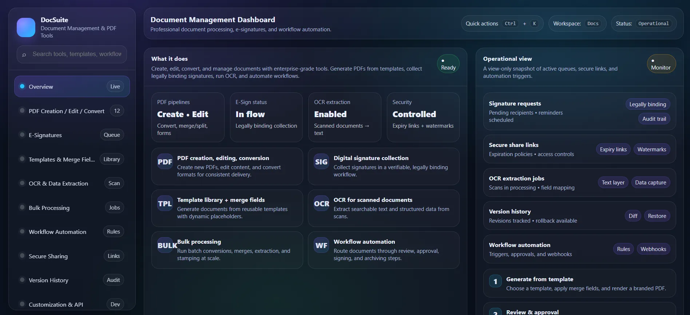Click the Data capture tag

(x=651, y=183)
